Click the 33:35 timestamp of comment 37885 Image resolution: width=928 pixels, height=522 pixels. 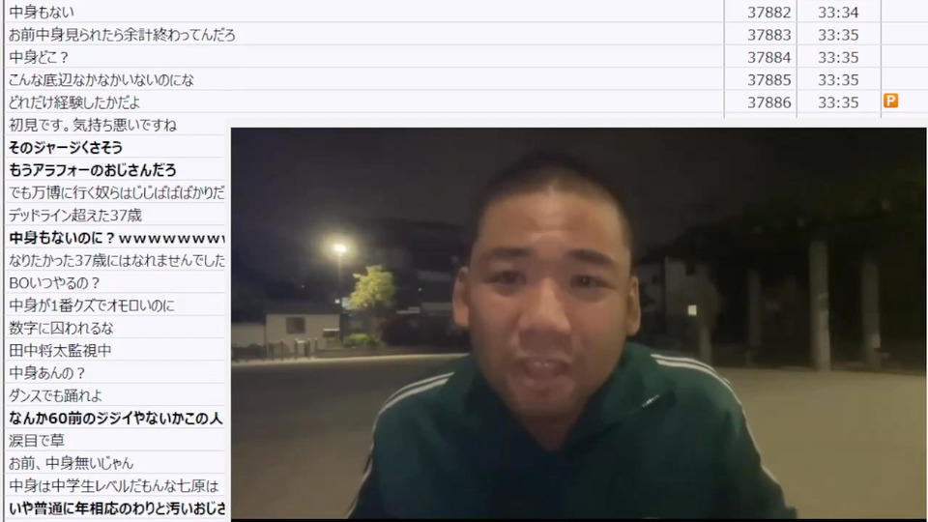(838, 80)
